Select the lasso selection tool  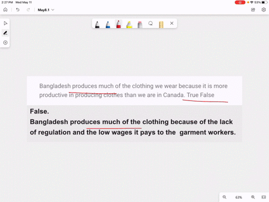[x=151, y=24]
